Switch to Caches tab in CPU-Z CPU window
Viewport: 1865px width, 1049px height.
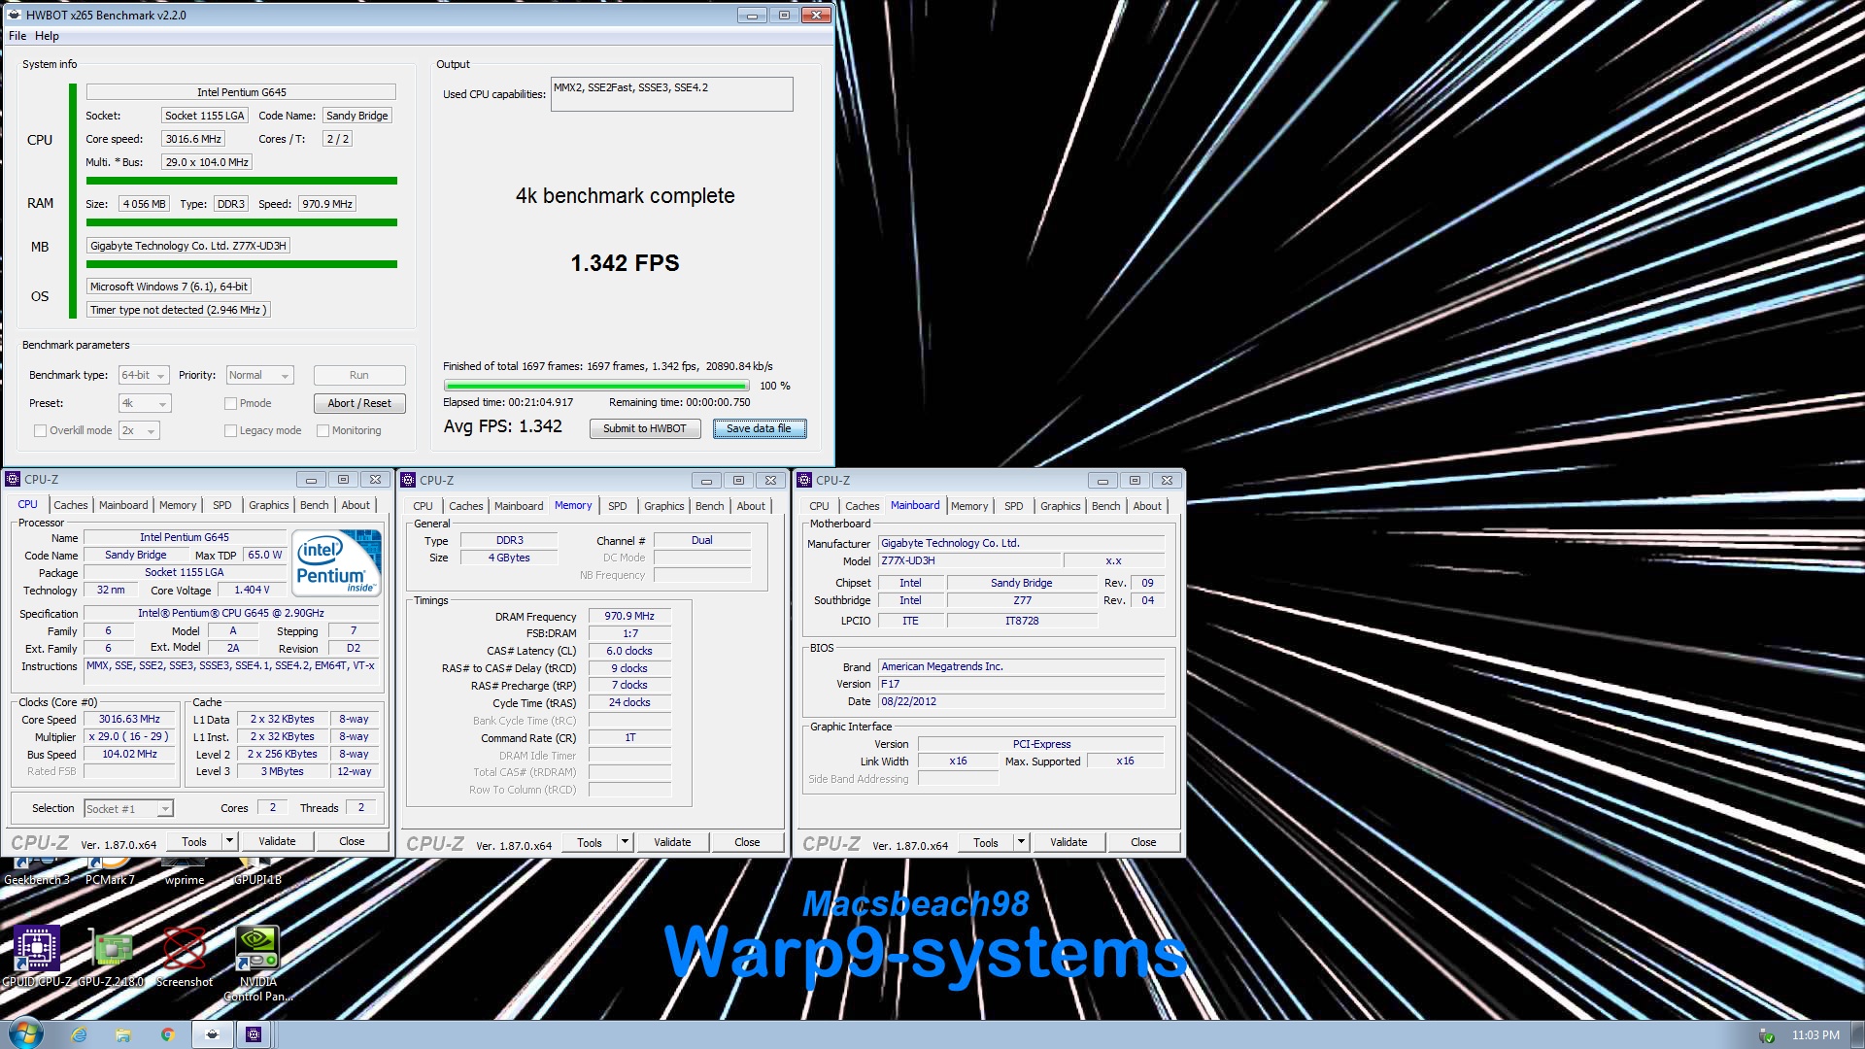tap(71, 505)
